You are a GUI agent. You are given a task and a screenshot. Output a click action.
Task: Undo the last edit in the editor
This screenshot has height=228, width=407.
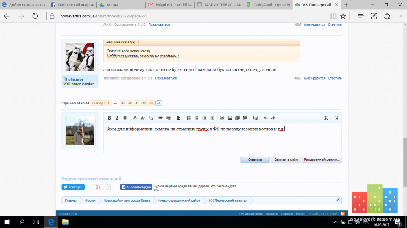[x=265, y=118]
